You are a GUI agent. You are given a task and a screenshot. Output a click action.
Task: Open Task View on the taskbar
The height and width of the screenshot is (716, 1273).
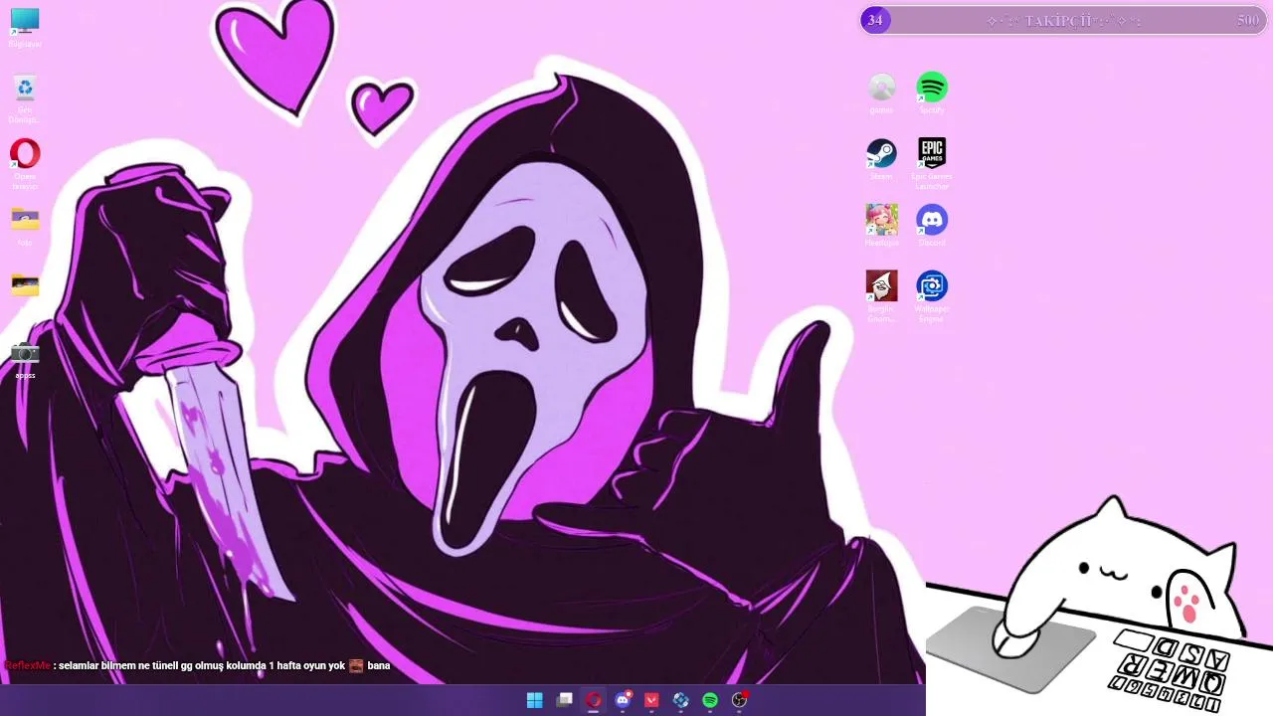[564, 700]
